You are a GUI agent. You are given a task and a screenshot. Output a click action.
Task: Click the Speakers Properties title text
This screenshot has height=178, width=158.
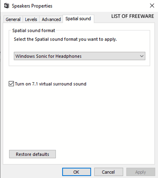(32, 6)
